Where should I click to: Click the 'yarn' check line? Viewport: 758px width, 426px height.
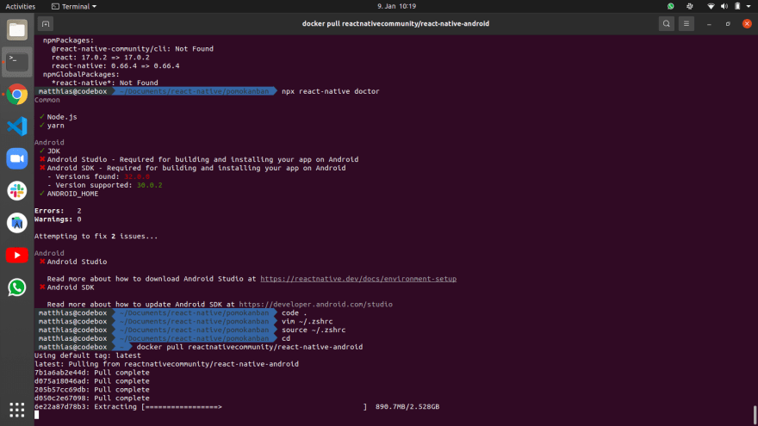[51, 126]
